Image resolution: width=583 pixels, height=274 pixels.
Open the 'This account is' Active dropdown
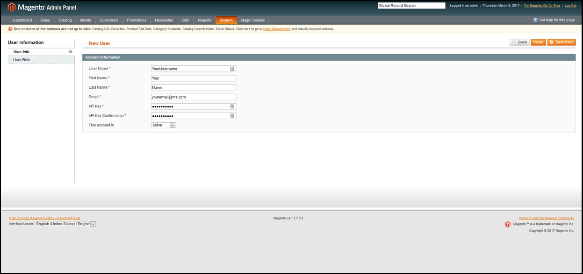tap(163, 125)
